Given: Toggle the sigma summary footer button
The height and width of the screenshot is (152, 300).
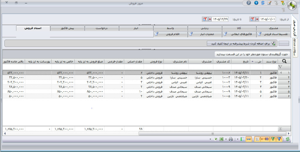Looking at the screenshot, I should tap(257, 139).
